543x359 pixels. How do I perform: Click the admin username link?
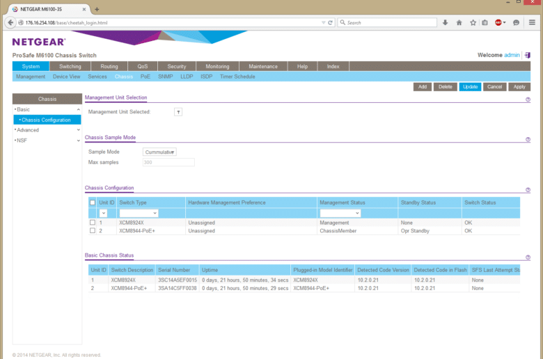(x=512, y=55)
